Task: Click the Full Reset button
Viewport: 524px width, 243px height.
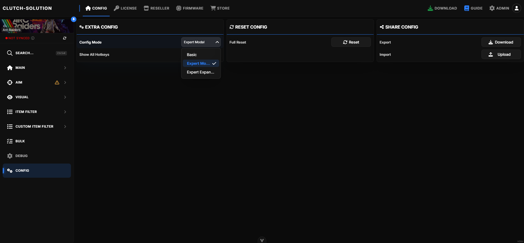Action: coord(351,42)
